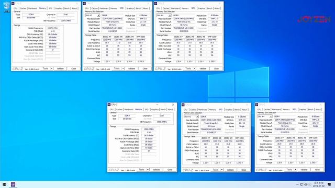Expand the Tools arrow in the top Slot #4 window

click(194, 68)
